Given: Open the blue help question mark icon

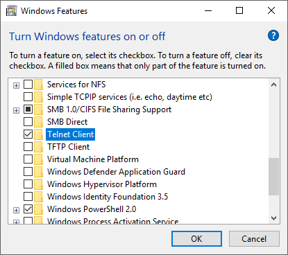Looking at the screenshot, I should pos(273,35).
